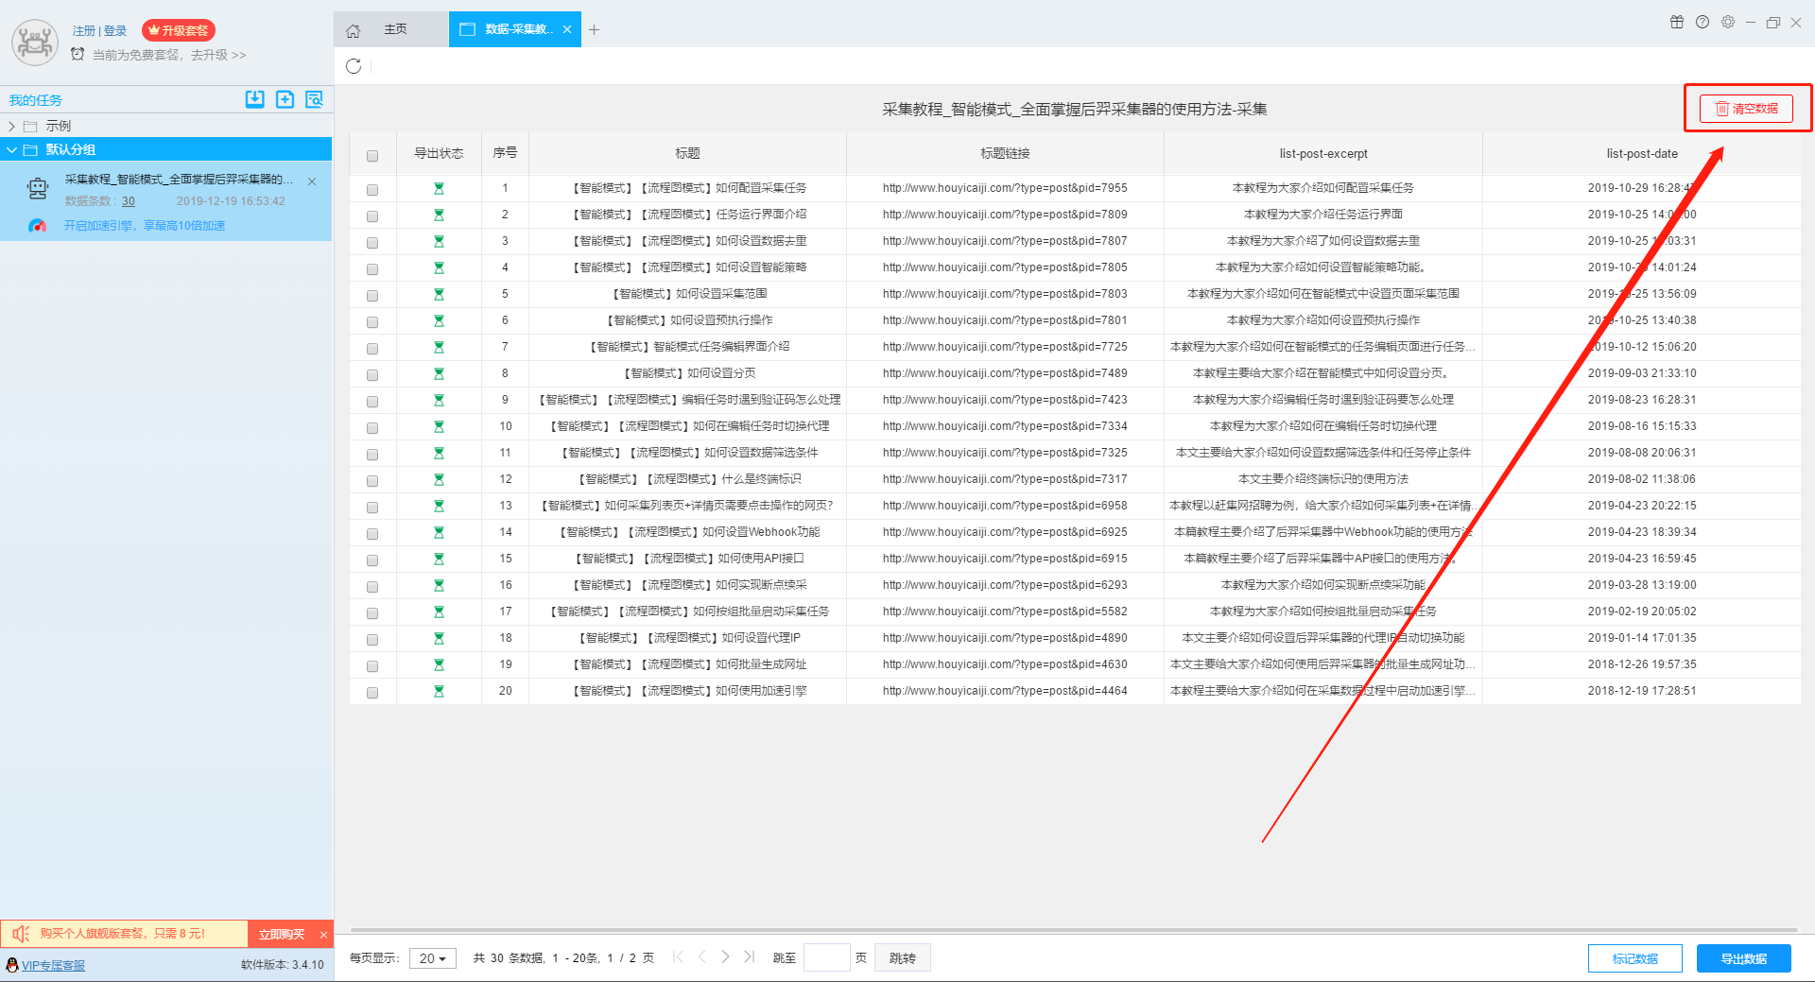Check the checkbox for row 6

tap(372, 322)
